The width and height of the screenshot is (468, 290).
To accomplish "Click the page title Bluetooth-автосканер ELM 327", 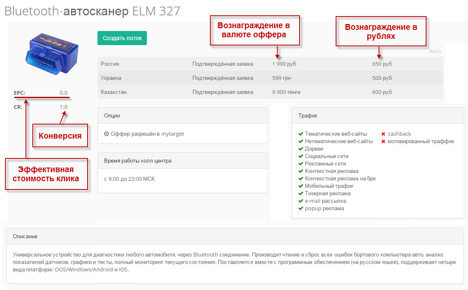I will pos(93,11).
